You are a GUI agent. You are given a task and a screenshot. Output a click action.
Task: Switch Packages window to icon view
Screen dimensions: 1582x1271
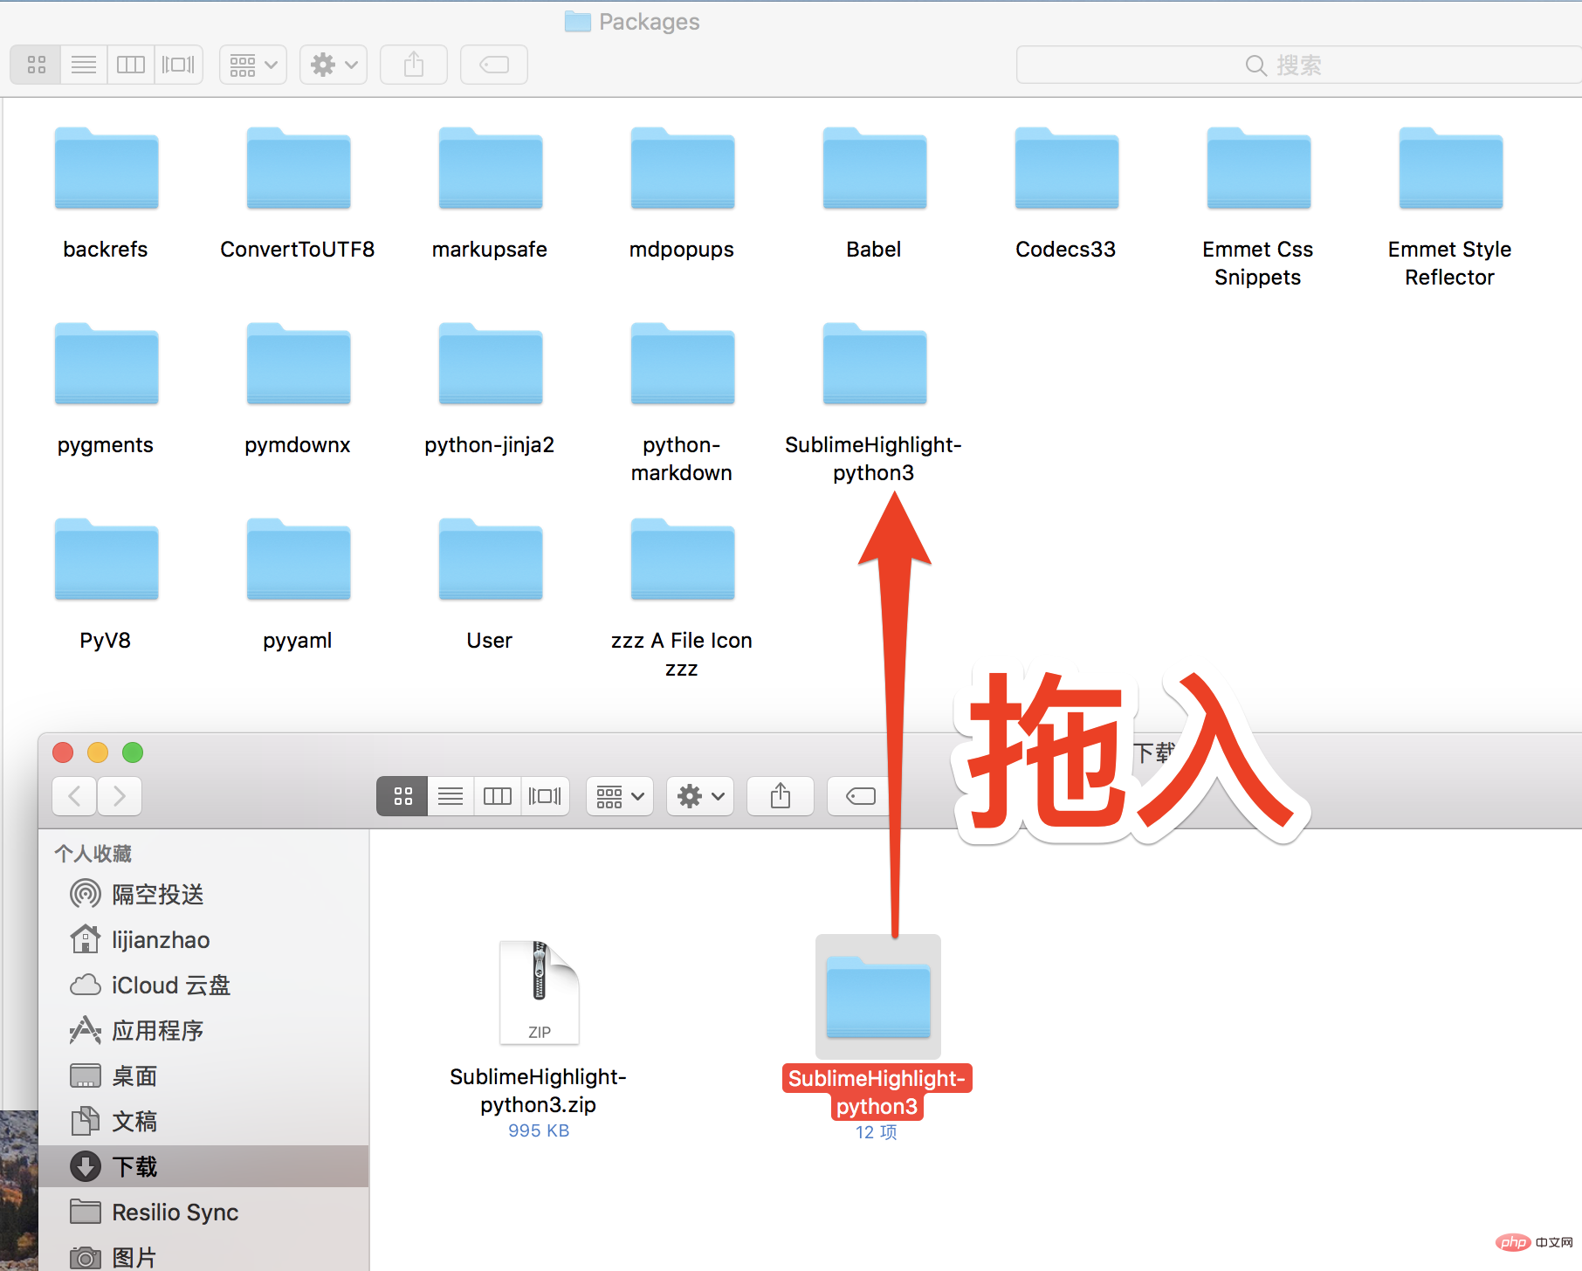click(x=37, y=65)
